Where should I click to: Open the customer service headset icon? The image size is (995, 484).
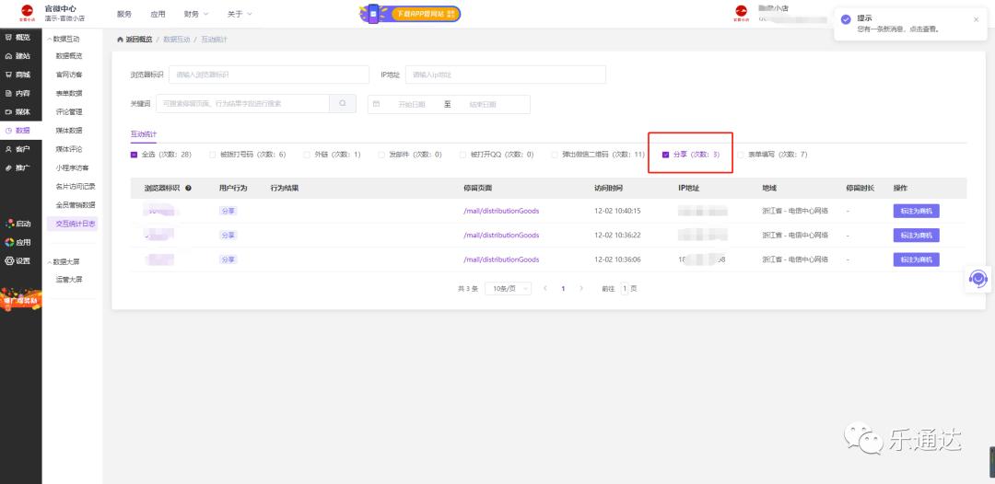coord(977,279)
